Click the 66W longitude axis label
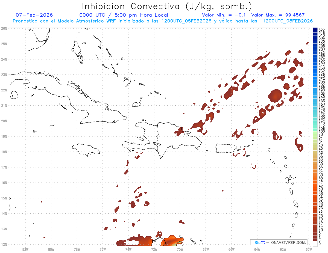 pyautogui.click(x=231, y=249)
